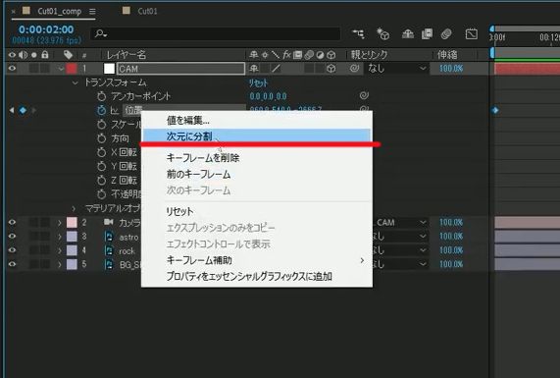Collapse the CAM layer twirl arrow
This screenshot has width=560, height=378.
pyautogui.click(x=61, y=69)
